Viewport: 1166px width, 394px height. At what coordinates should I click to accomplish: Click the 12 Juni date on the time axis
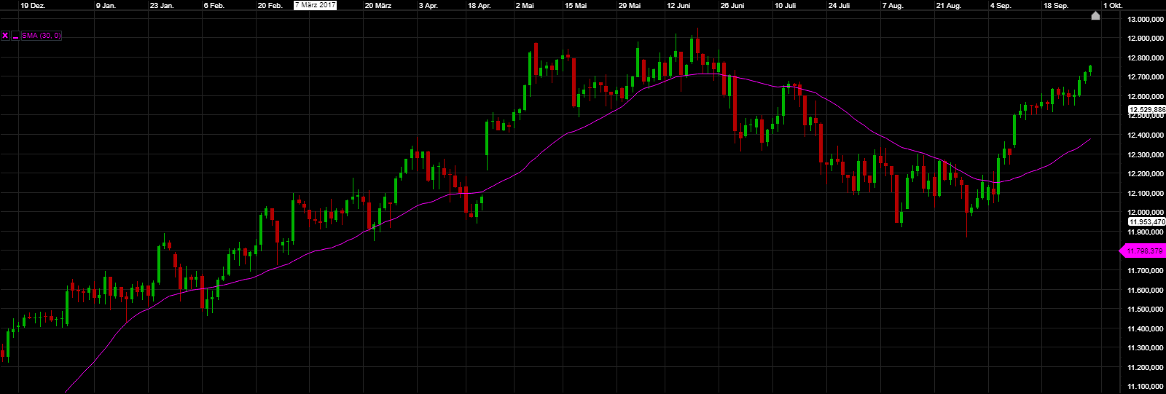coord(678,6)
